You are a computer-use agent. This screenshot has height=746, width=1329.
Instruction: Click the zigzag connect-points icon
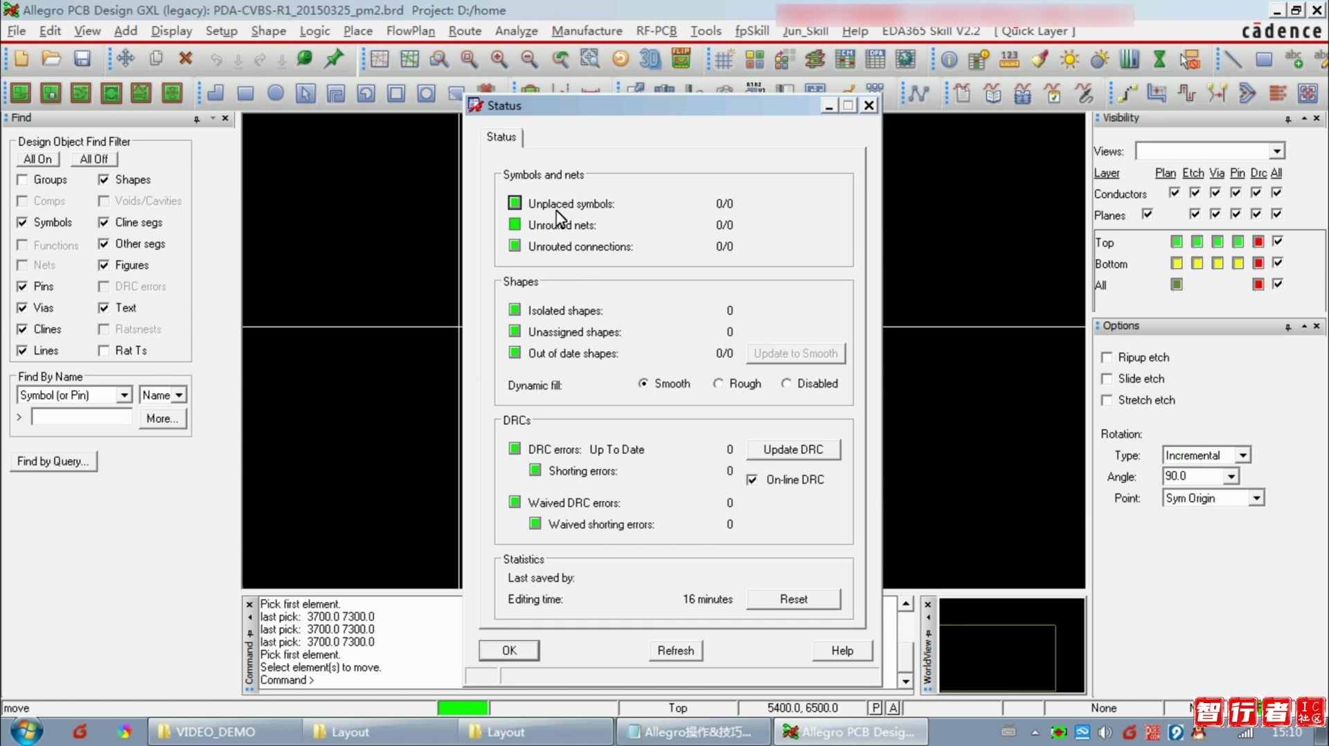point(919,93)
